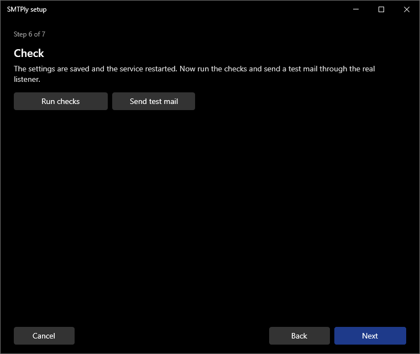The height and width of the screenshot is (354, 420).
Task: Maximize the SMTPly setup window
Action: coord(381,9)
